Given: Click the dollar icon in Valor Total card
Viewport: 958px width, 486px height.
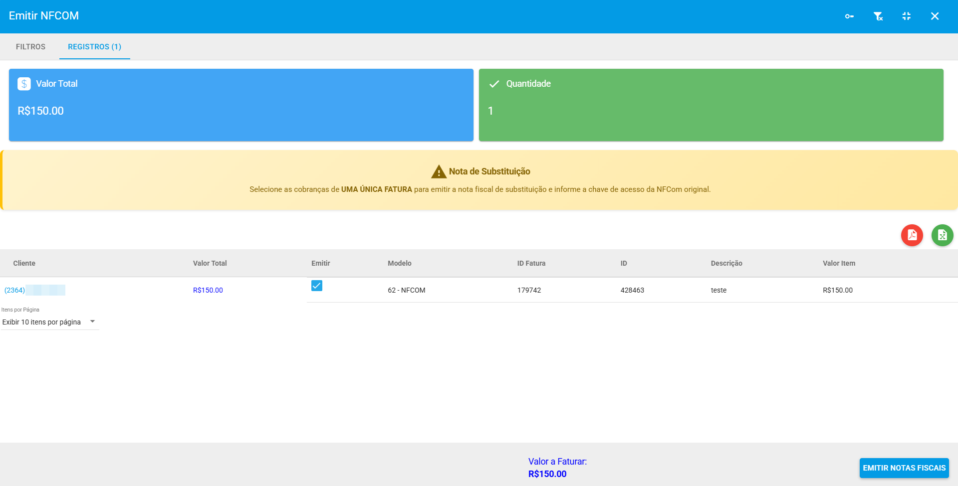Looking at the screenshot, I should (x=24, y=84).
